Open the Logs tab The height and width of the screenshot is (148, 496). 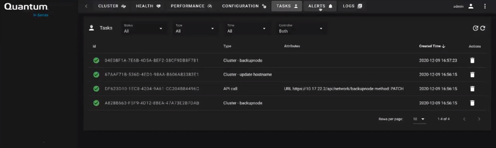click(352, 6)
